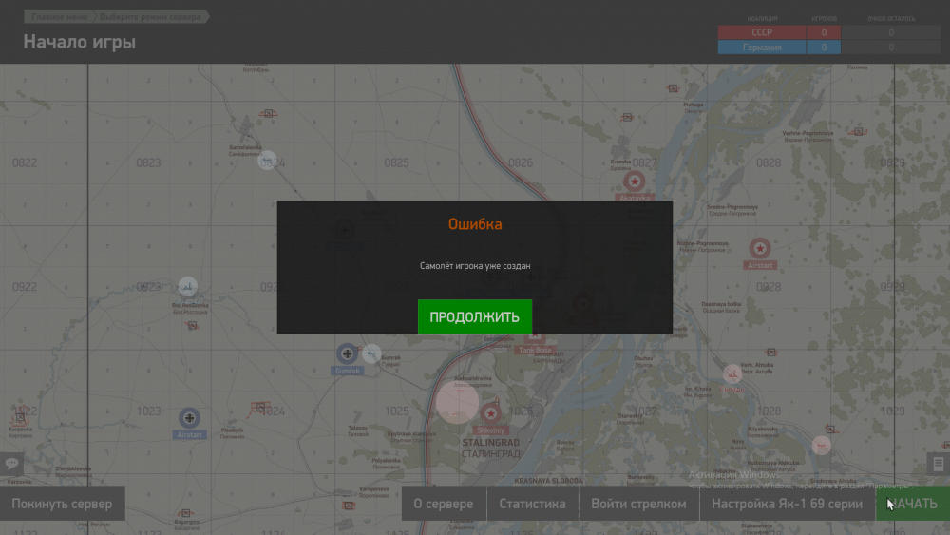Select the Gumrak German airfield icon
950x535 pixels.
347,353
